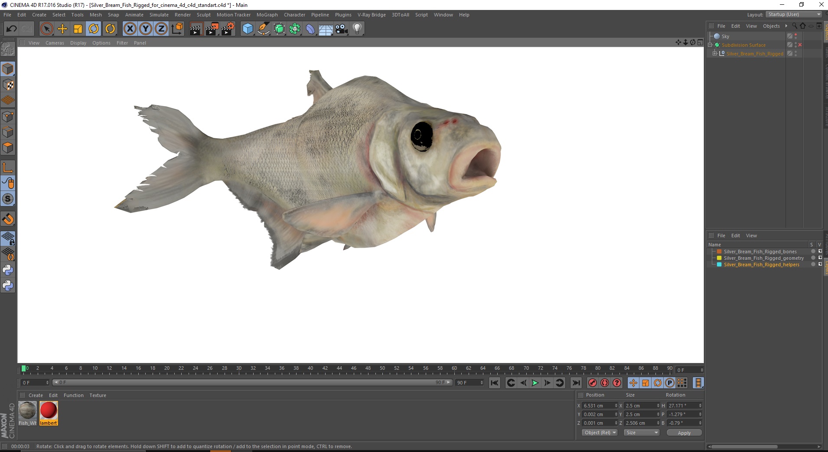Open the Size mode dropdown
The image size is (828, 452).
tap(641, 433)
